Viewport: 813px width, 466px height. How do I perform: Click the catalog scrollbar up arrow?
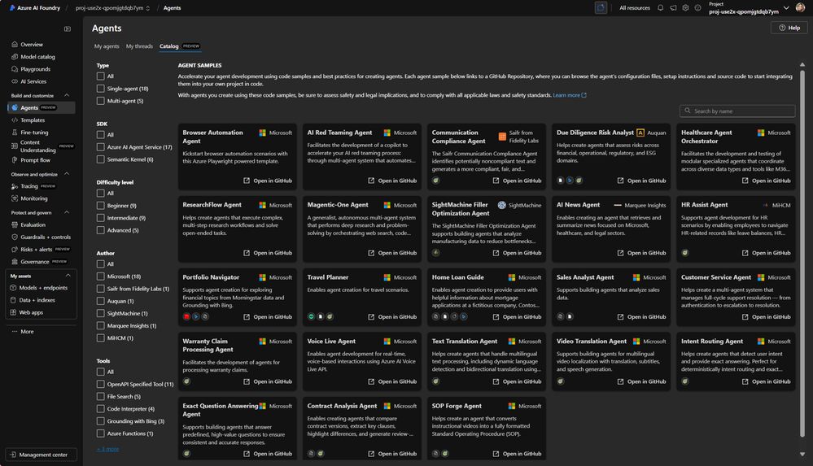point(802,65)
